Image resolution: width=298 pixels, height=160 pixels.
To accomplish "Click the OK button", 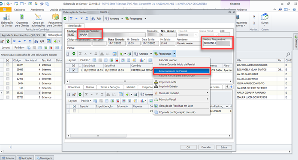I will click(188, 147).
